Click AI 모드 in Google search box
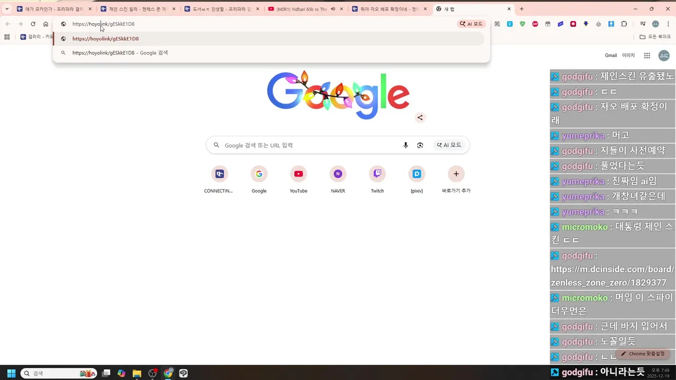This screenshot has height=380, width=676. (x=449, y=145)
